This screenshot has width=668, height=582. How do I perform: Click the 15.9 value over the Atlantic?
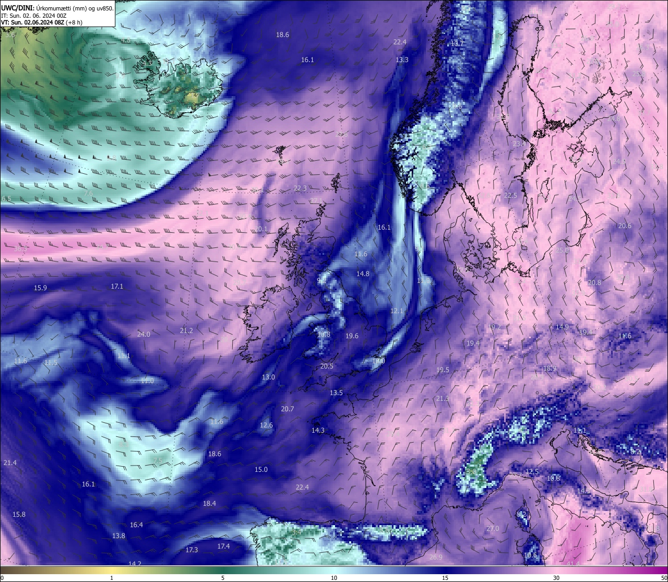tap(40, 288)
